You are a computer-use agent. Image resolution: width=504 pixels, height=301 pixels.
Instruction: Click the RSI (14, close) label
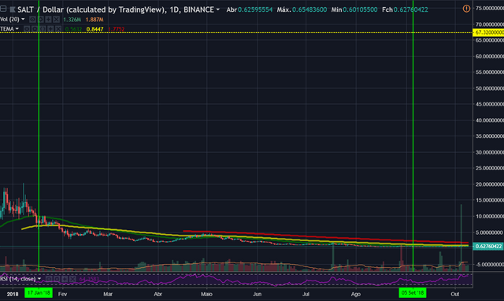pos(18,279)
